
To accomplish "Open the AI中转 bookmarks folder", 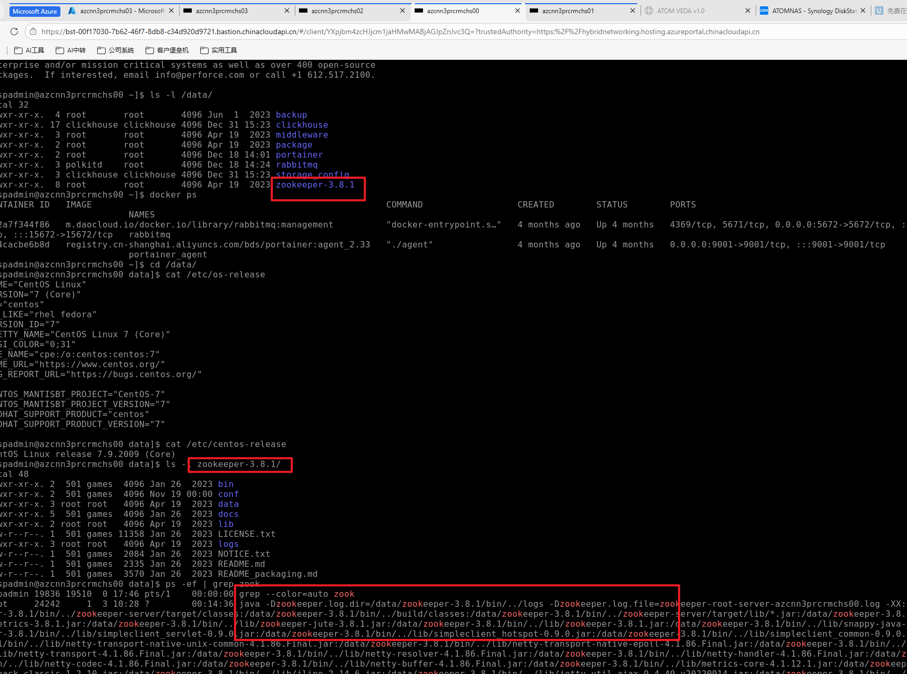I will coord(70,50).
